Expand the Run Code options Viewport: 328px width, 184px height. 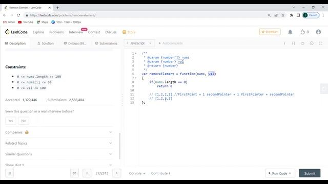[x=290, y=173]
